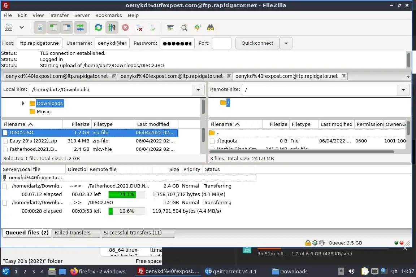Open the Remote site path dropdown

403,89
